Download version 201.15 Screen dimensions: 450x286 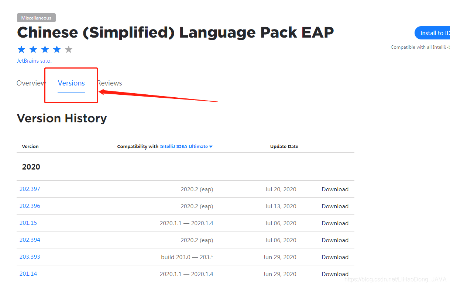click(x=335, y=223)
